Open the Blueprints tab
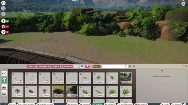 click(141, 104)
